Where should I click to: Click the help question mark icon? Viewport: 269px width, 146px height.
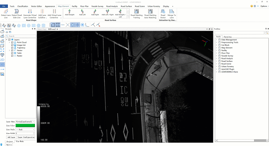252,6
